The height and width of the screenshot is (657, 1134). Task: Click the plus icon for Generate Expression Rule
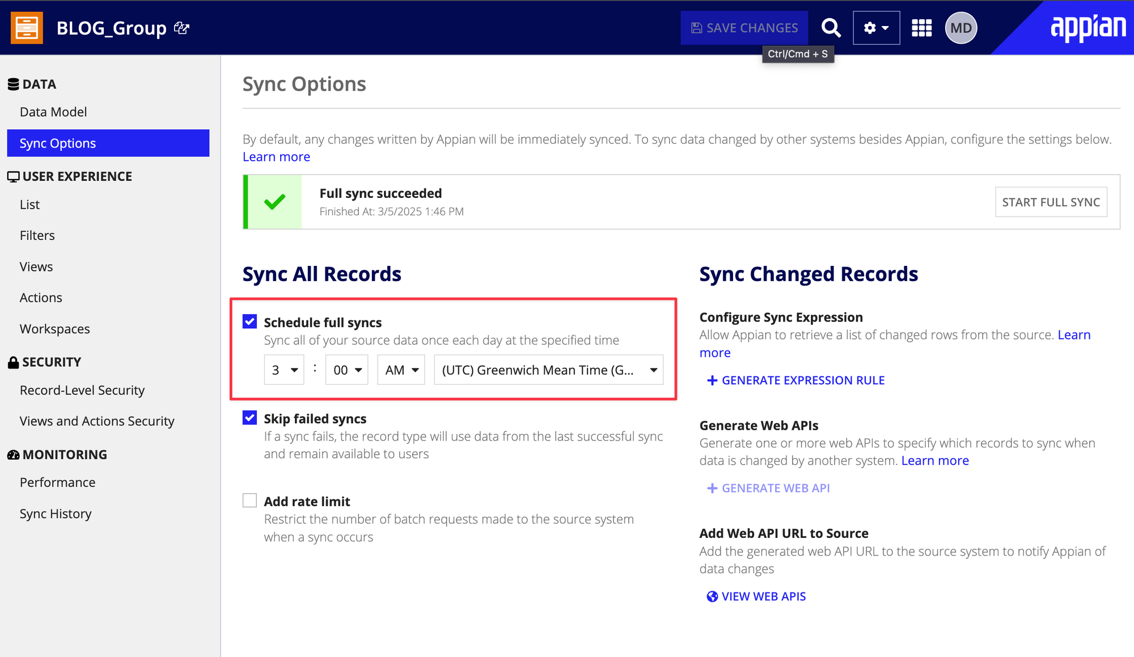[712, 380]
